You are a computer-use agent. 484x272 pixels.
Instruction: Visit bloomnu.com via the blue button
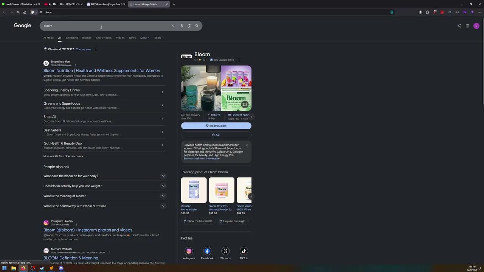(216, 126)
